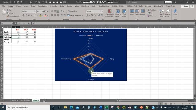Image resolution: width=196 pixels, height=110 pixels.
Task: Click the Ideas lightning icon
Action: pos(175,12)
